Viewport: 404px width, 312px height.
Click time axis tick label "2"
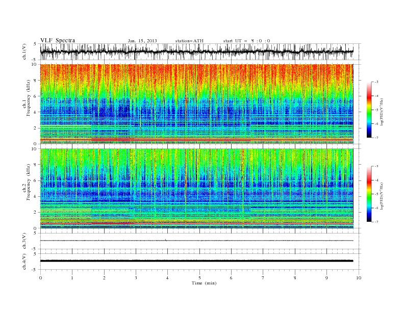(x=104, y=278)
